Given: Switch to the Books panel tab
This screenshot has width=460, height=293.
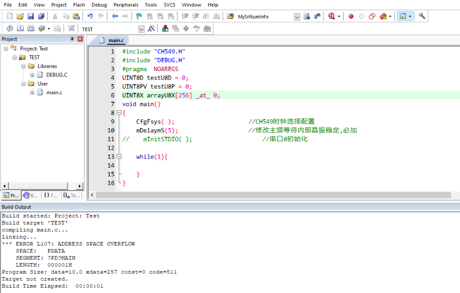Looking at the screenshot, I should pos(31,195).
